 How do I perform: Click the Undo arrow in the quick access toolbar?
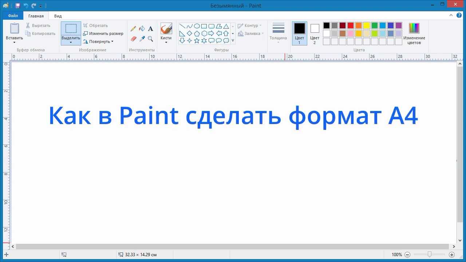click(26, 6)
